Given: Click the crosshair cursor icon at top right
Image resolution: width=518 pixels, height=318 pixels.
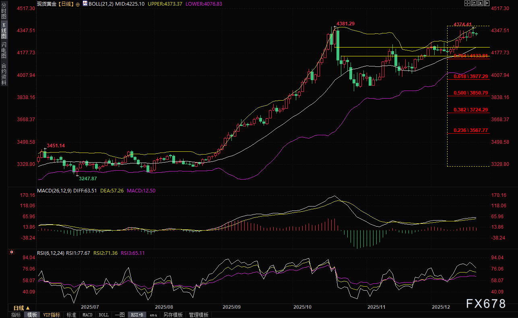Looking at the screenshot, I should [x=467, y=3].
